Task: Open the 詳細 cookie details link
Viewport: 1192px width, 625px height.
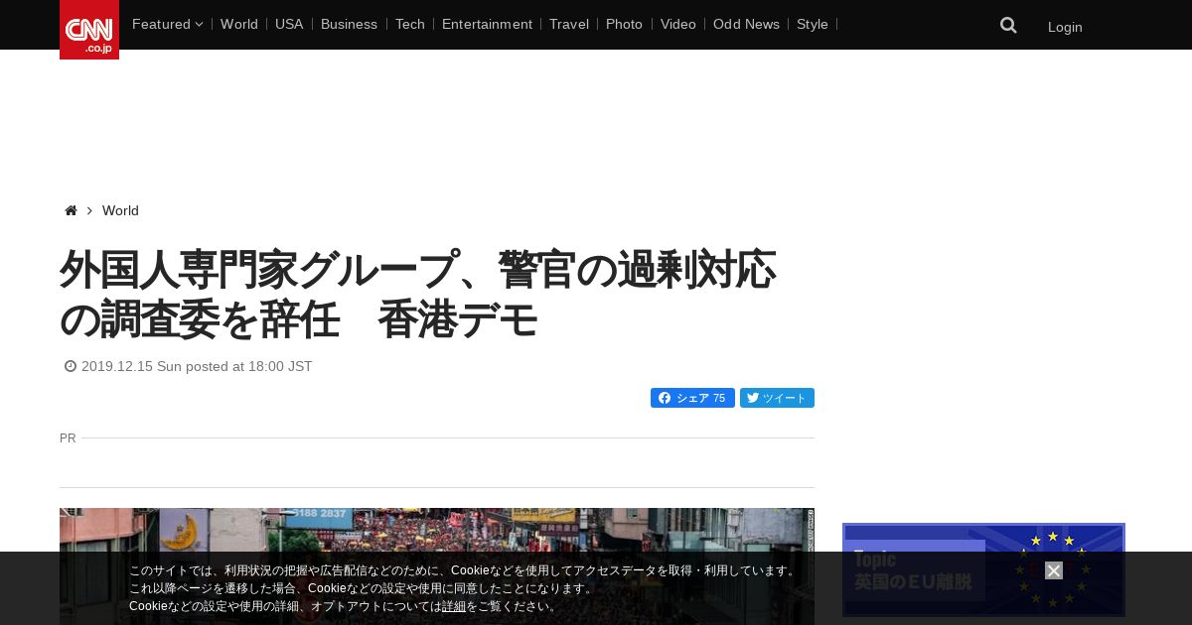Action: [x=454, y=606]
